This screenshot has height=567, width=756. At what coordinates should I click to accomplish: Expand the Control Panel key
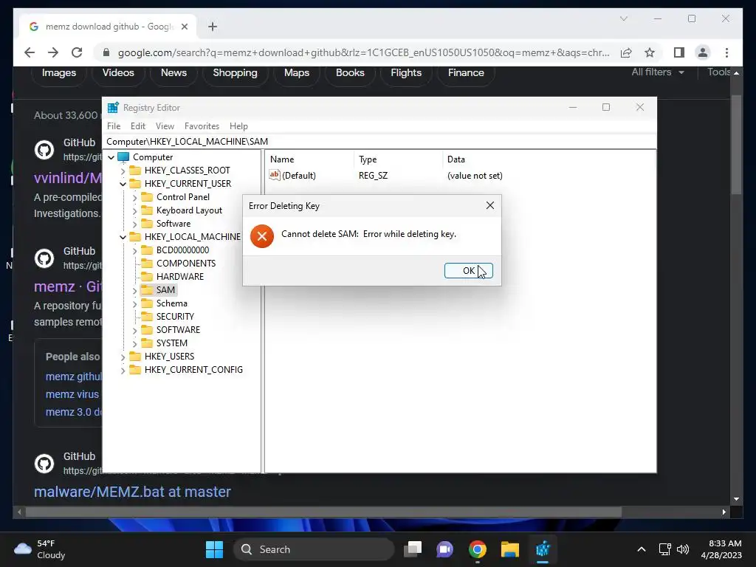(134, 197)
